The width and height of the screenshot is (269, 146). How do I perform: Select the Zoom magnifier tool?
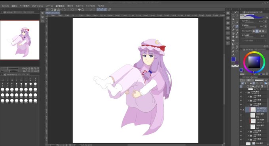[233, 15]
